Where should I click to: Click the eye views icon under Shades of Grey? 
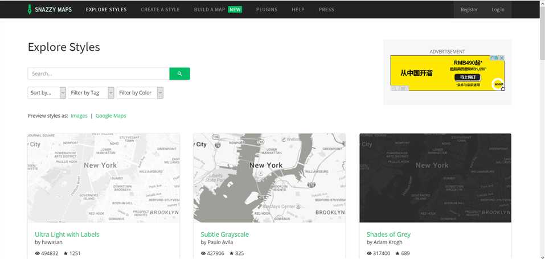click(x=369, y=253)
